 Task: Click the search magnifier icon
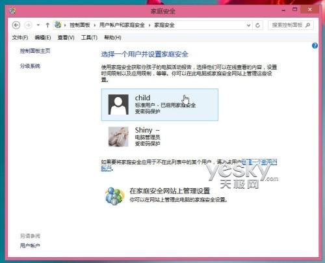coord(307,25)
